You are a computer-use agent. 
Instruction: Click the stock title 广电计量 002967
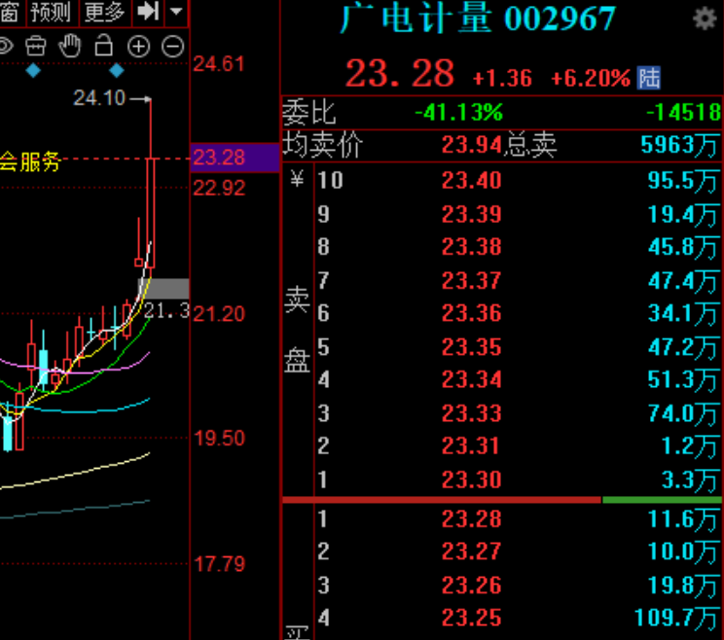tap(477, 19)
